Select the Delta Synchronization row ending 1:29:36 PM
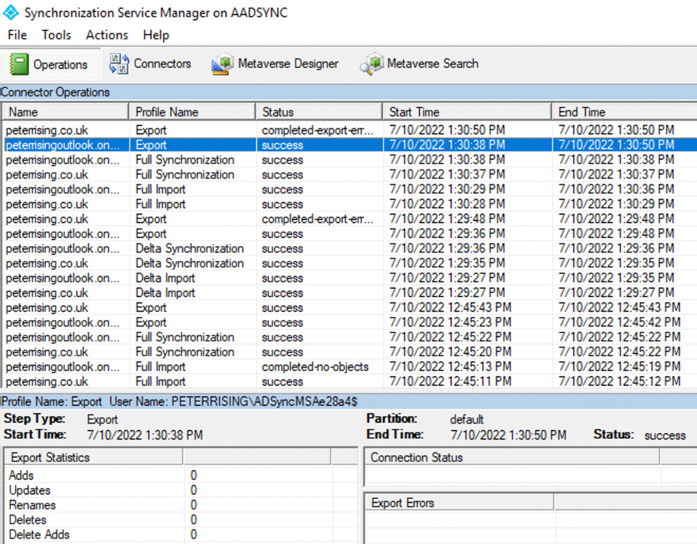This screenshot has height=544, width=697. (x=350, y=248)
